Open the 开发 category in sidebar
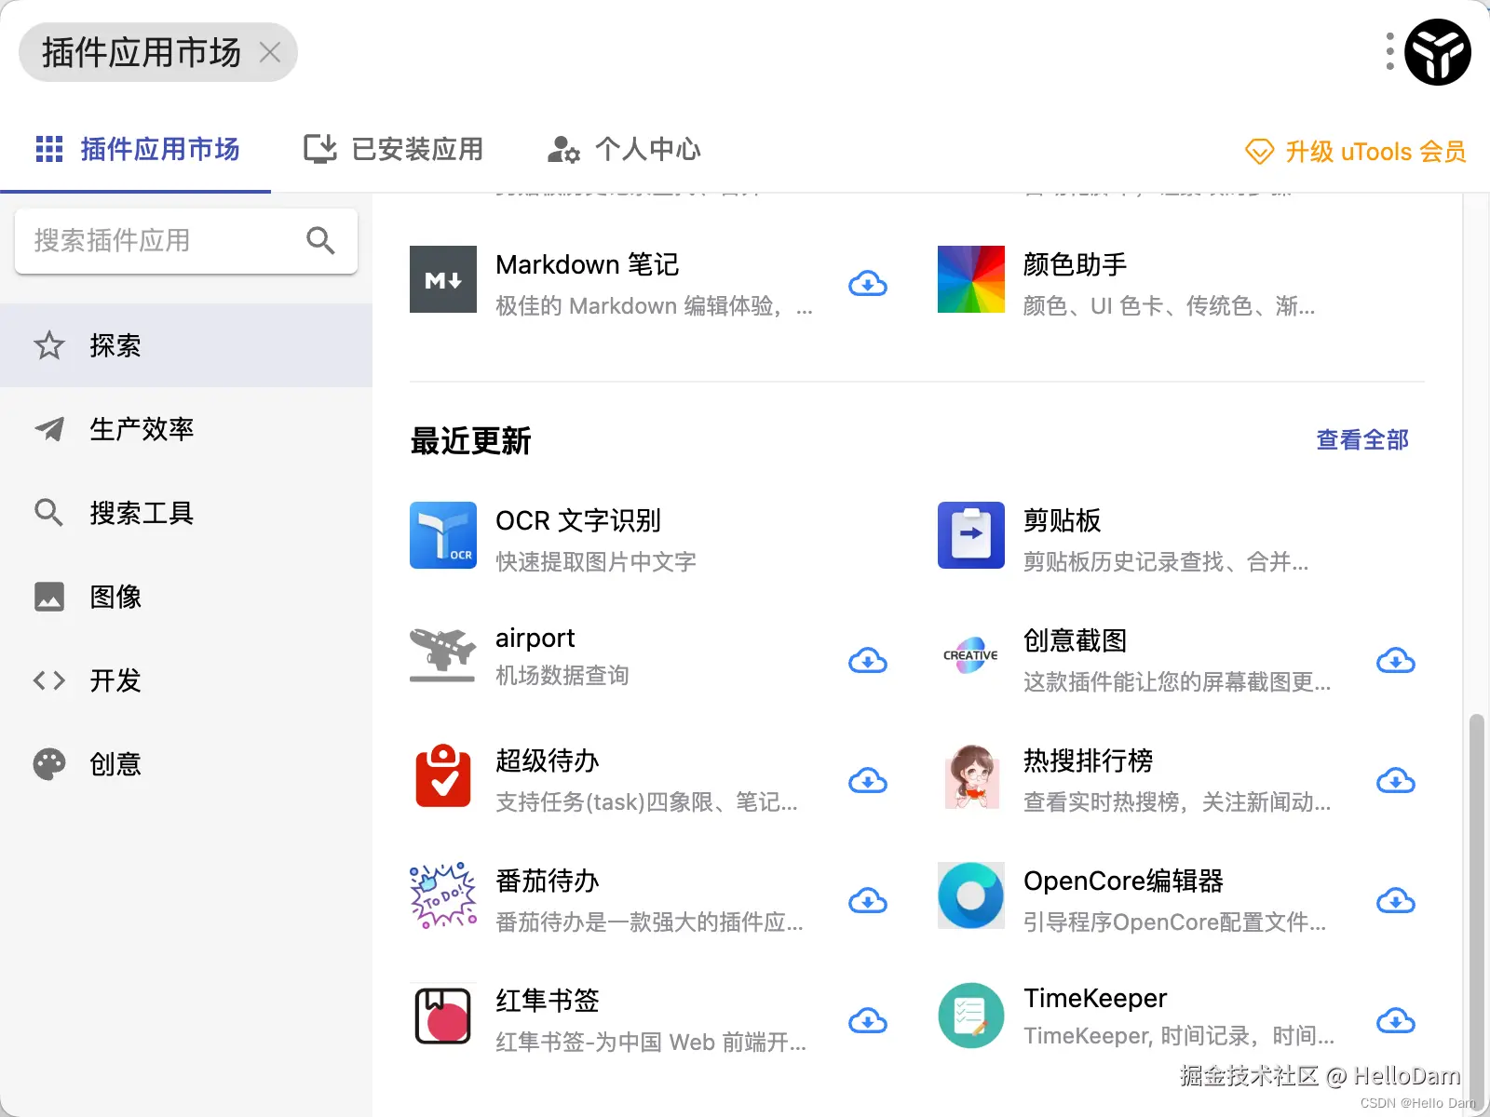The width and height of the screenshot is (1490, 1117). [x=115, y=680]
